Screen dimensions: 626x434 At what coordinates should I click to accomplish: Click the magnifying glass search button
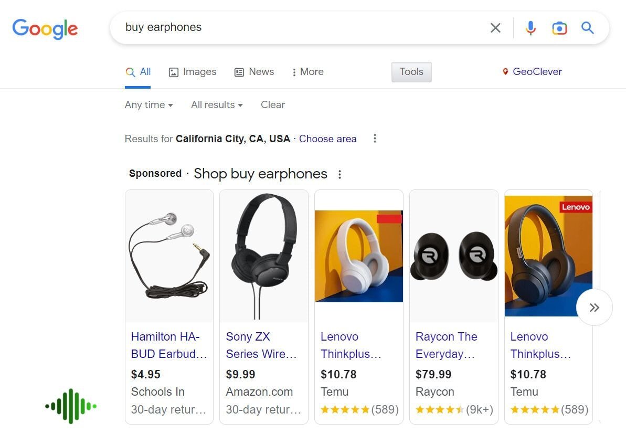(x=588, y=28)
